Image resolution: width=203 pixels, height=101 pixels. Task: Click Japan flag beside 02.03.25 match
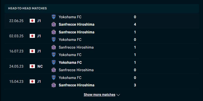coord(32,36)
